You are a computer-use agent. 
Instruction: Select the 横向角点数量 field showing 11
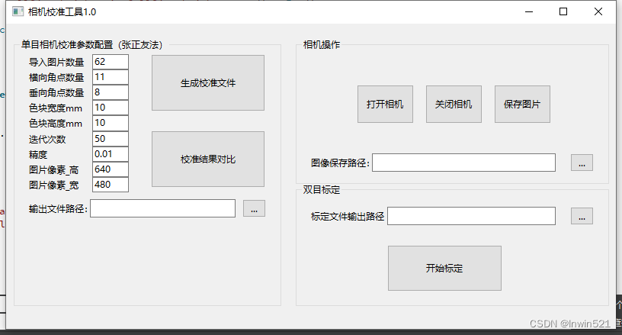click(x=111, y=77)
